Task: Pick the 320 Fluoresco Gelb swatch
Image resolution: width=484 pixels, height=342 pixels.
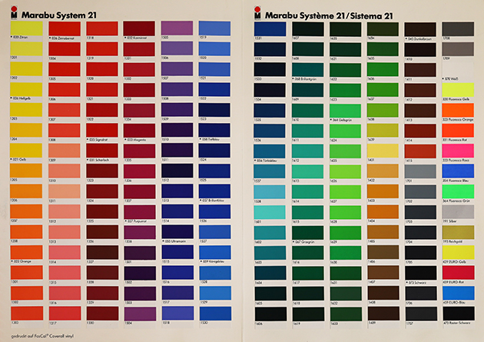Action: [x=458, y=90]
